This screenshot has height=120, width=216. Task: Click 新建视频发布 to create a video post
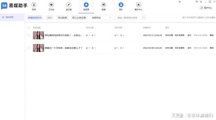tap(35, 18)
